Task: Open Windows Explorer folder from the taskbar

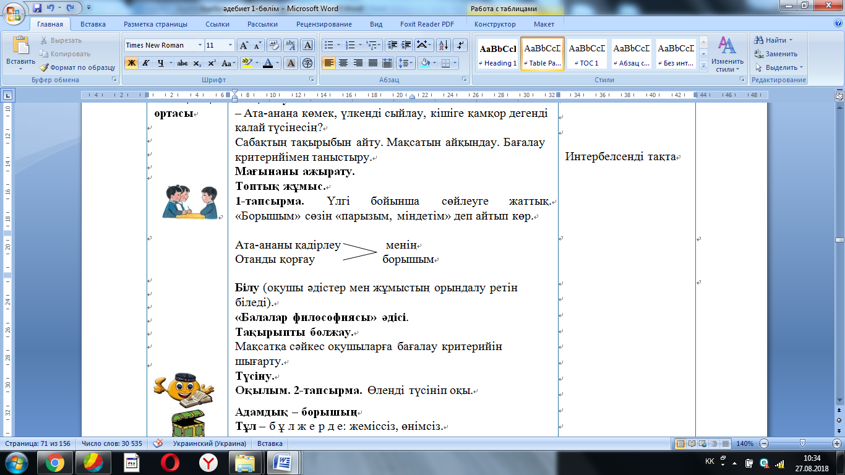Action: 246,462
